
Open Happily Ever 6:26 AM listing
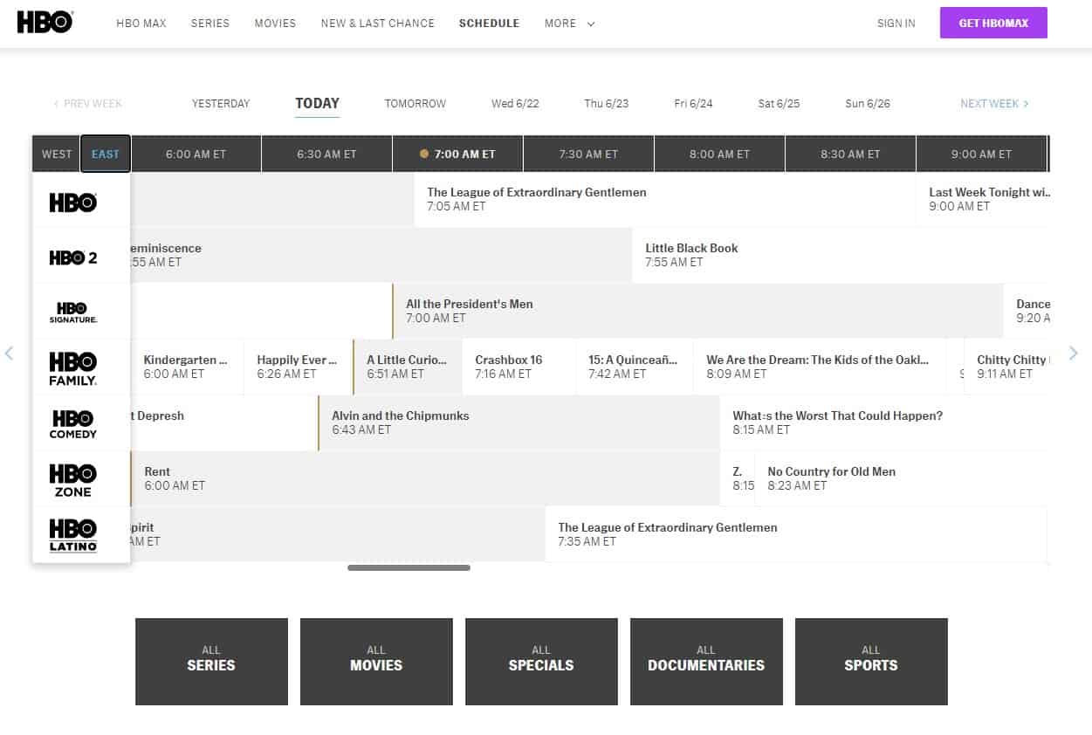pos(299,367)
